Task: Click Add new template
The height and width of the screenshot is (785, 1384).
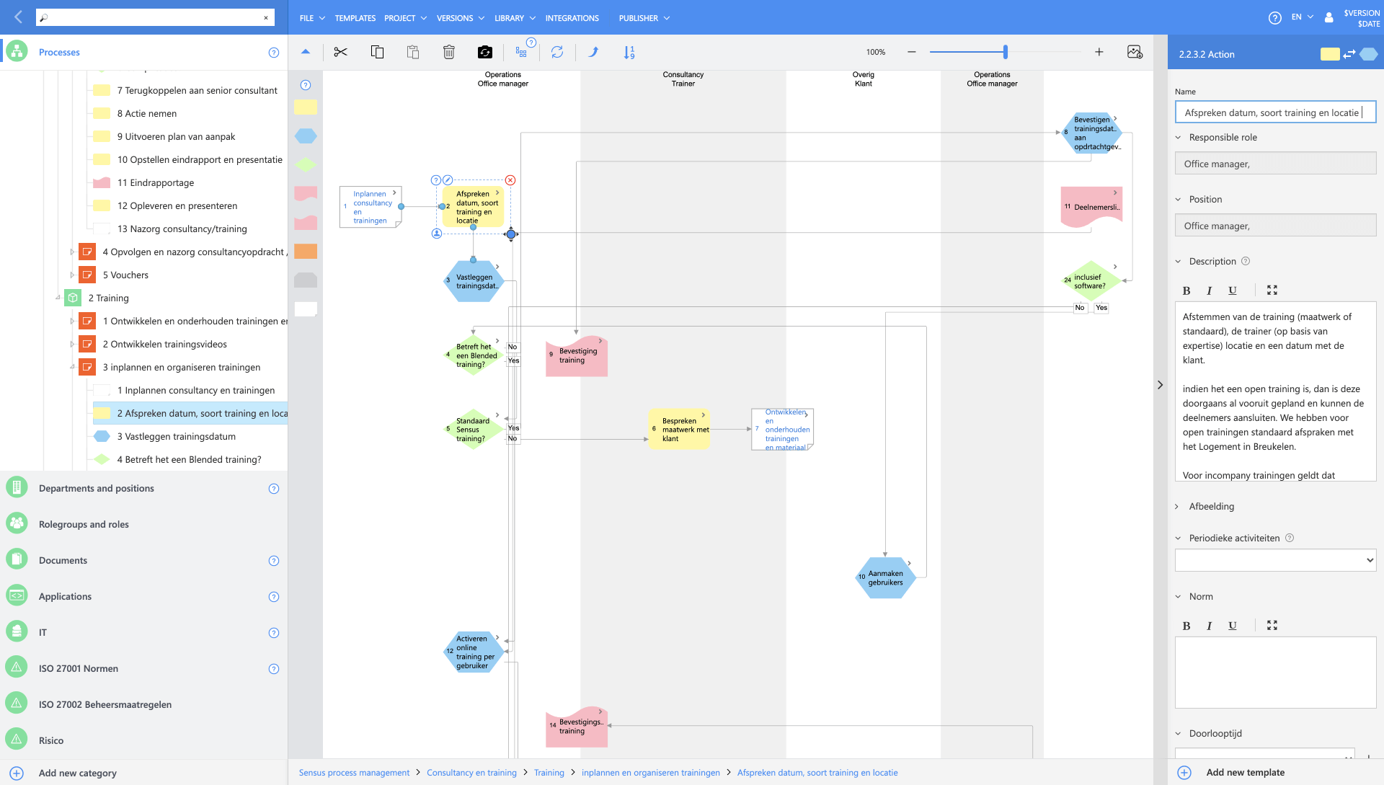Action: coord(1245,772)
